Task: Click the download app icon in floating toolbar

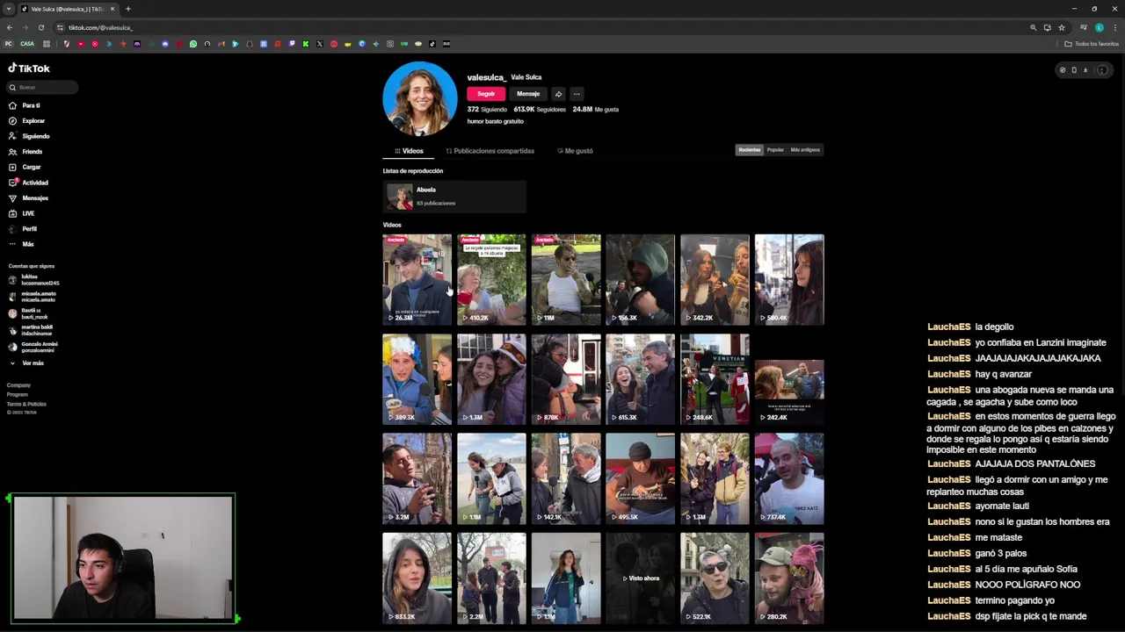Action: coord(1085,70)
